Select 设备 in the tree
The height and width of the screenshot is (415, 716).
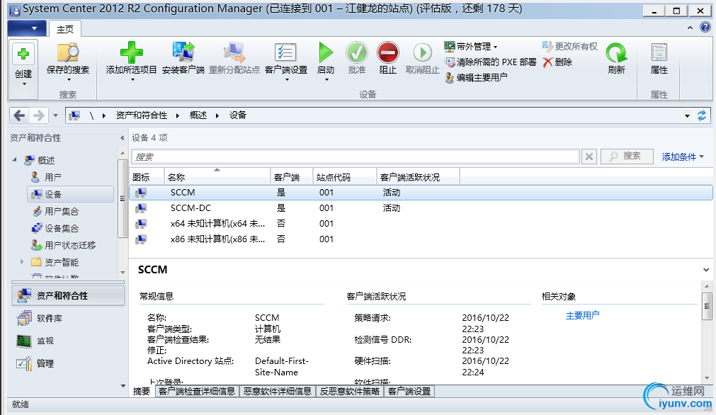point(70,194)
